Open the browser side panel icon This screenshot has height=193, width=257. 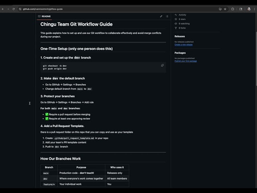(x=241, y=9)
